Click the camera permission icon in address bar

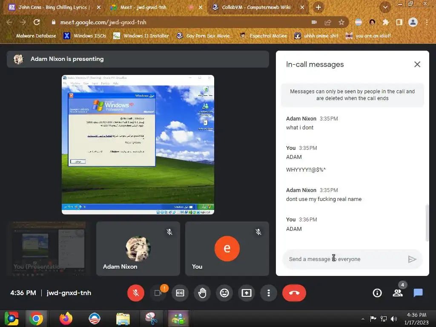point(314,22)
